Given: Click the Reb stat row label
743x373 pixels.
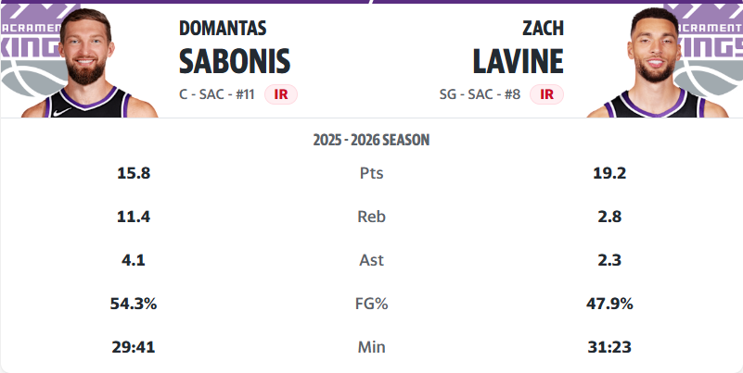Looking at the screenshot, I should (371, 217).
